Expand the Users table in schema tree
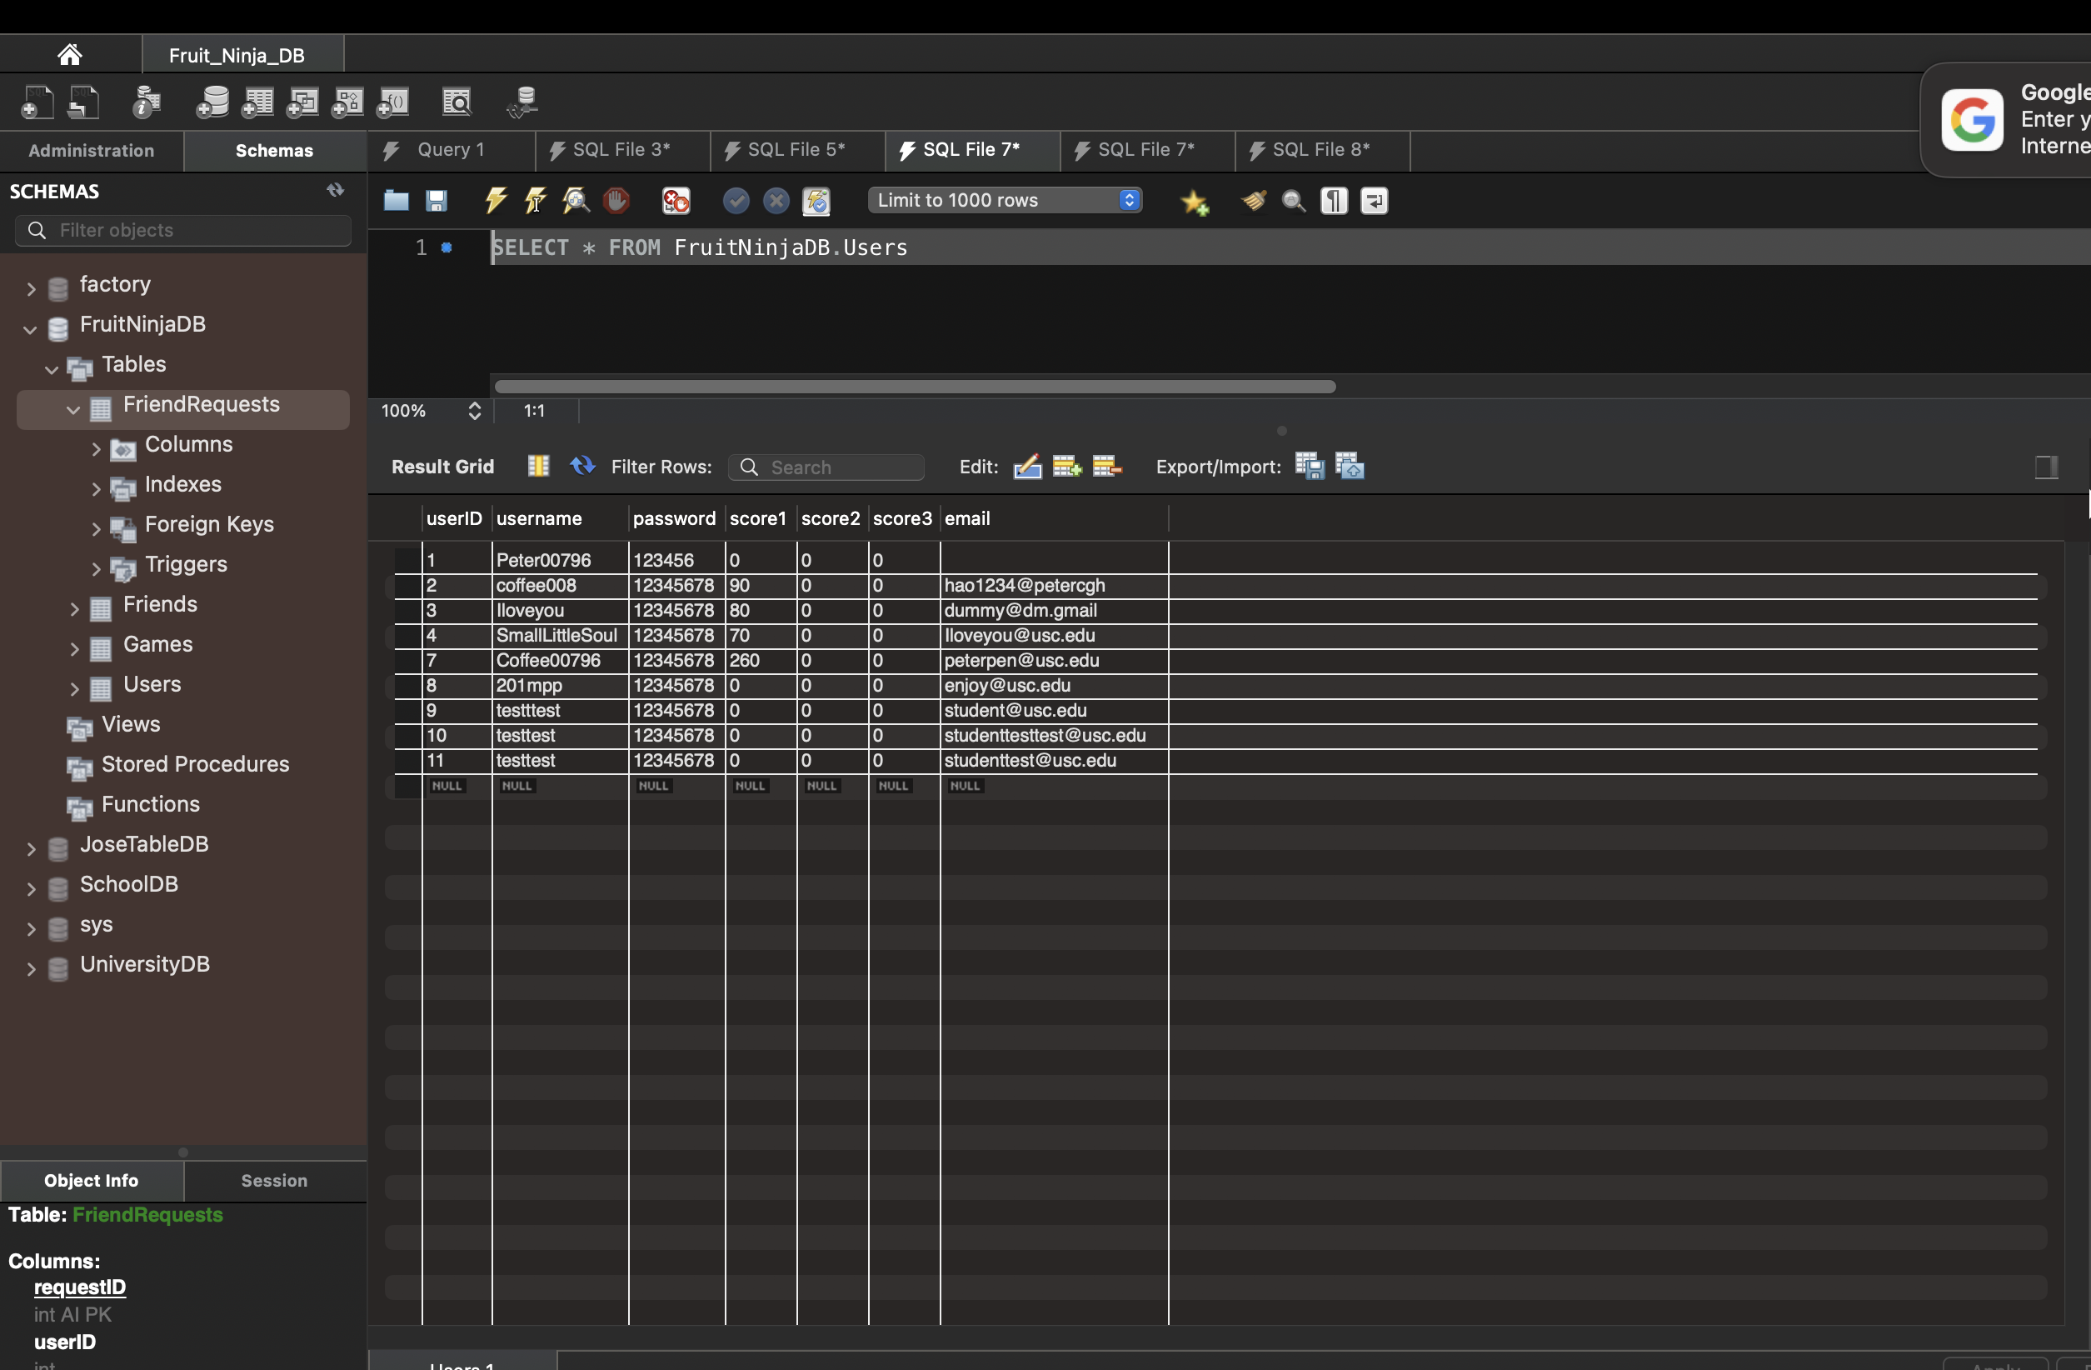 pyautogui.click(x=75, y=689)
